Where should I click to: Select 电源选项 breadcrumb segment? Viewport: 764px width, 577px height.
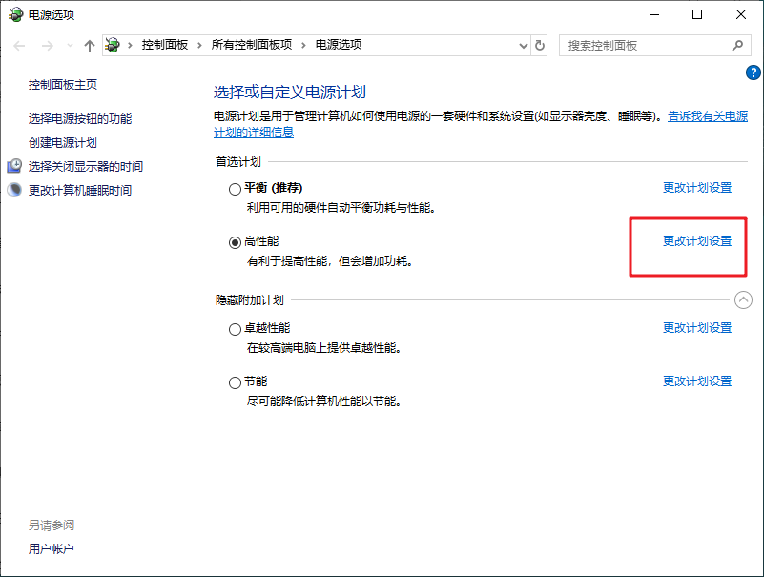[339, 45]
